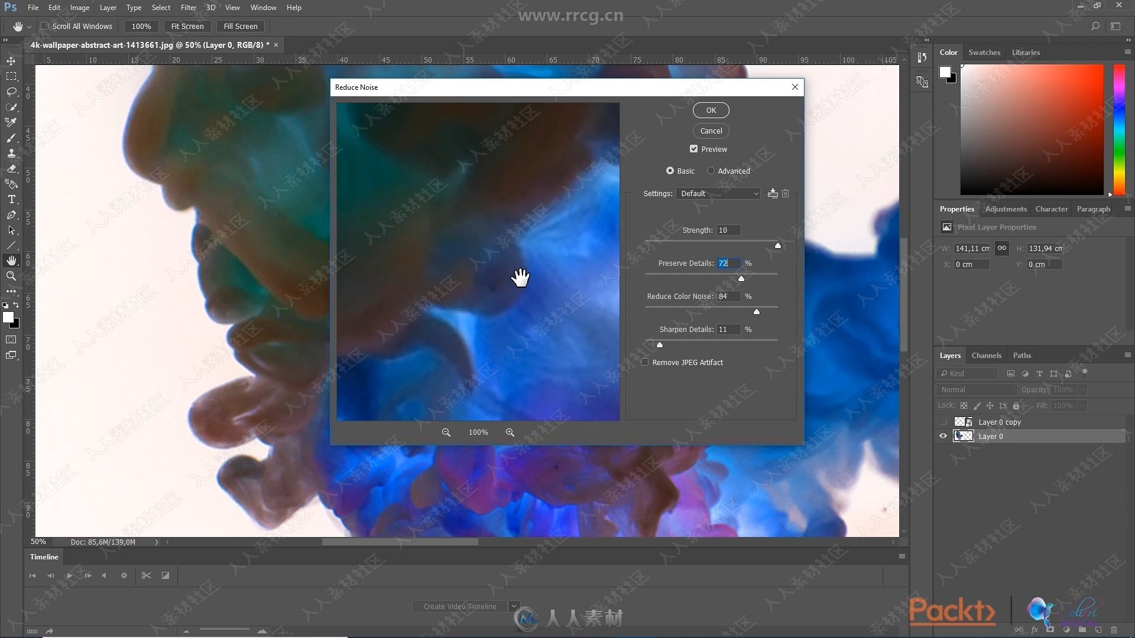Screen dimensions: 1135x638
Task: Drag Strength slider to adjust noise
Action: [x=776, y=245]
